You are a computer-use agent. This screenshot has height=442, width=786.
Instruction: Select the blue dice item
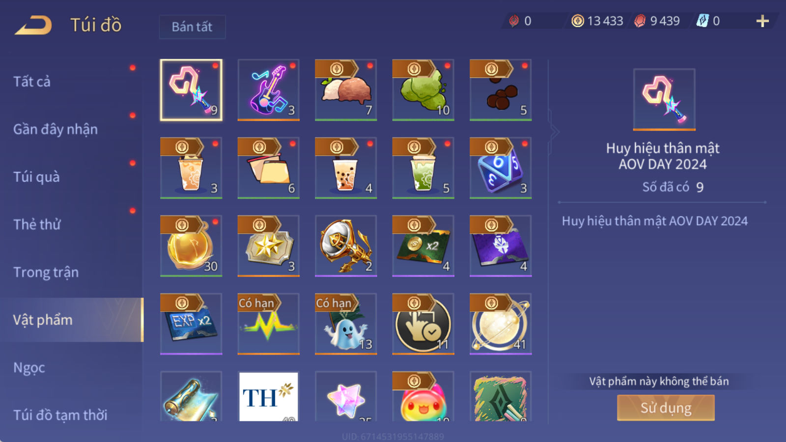point(501,168)
